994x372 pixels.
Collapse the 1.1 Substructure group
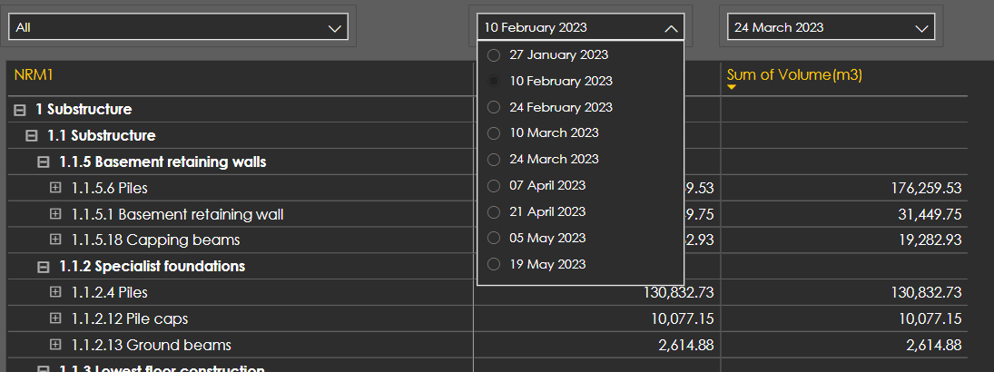click(32, 135)
